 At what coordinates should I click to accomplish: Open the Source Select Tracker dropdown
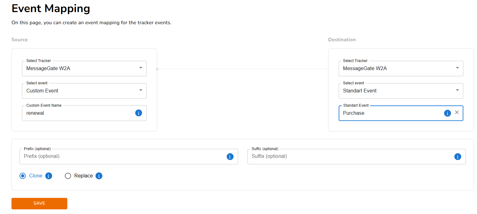[x=84, y=69]
